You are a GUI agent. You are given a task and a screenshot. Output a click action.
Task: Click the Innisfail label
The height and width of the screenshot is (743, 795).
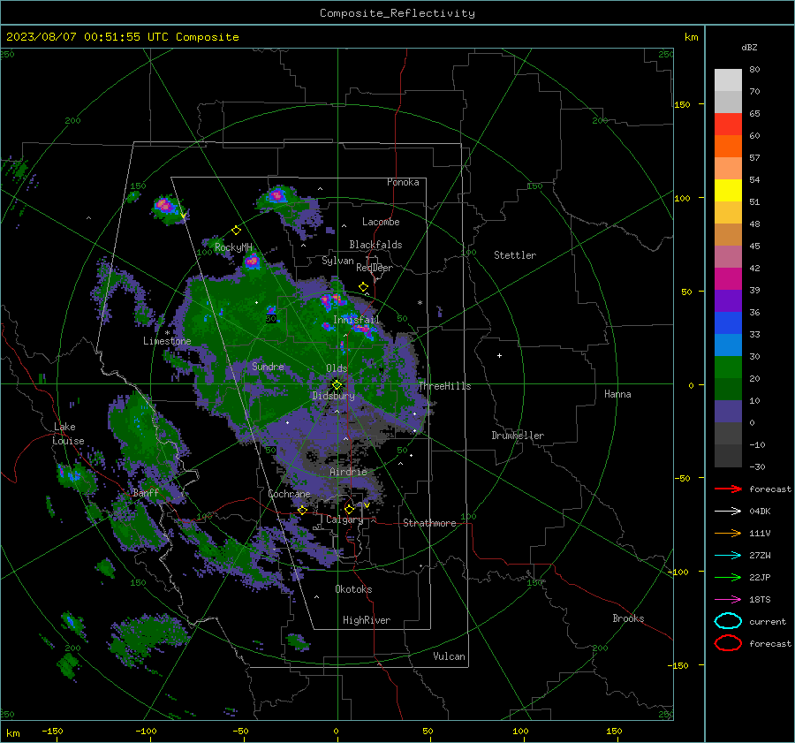[356, 320]
